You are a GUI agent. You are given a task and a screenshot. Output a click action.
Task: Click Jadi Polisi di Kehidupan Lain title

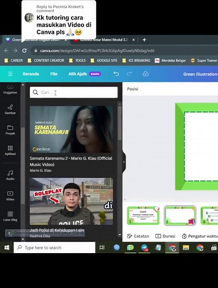(57, 230)
